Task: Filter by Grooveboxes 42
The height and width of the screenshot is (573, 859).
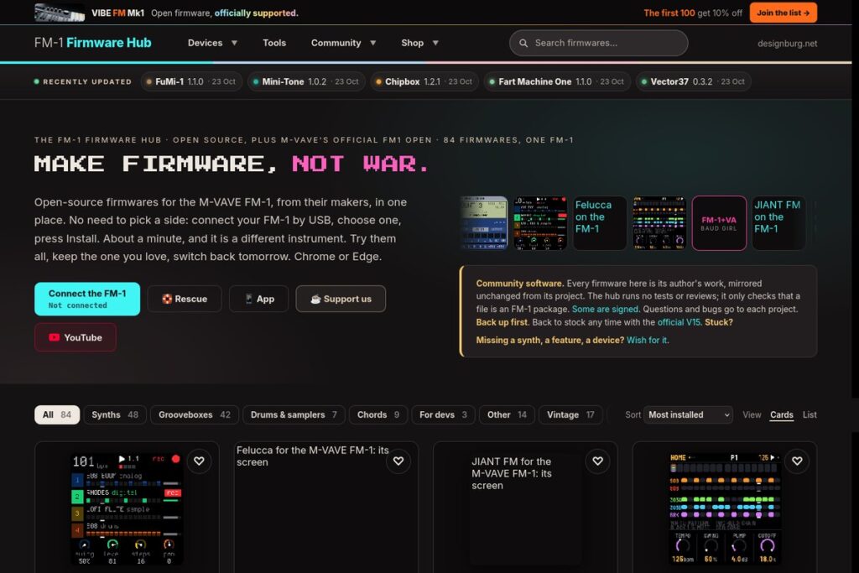Action: 195,414
